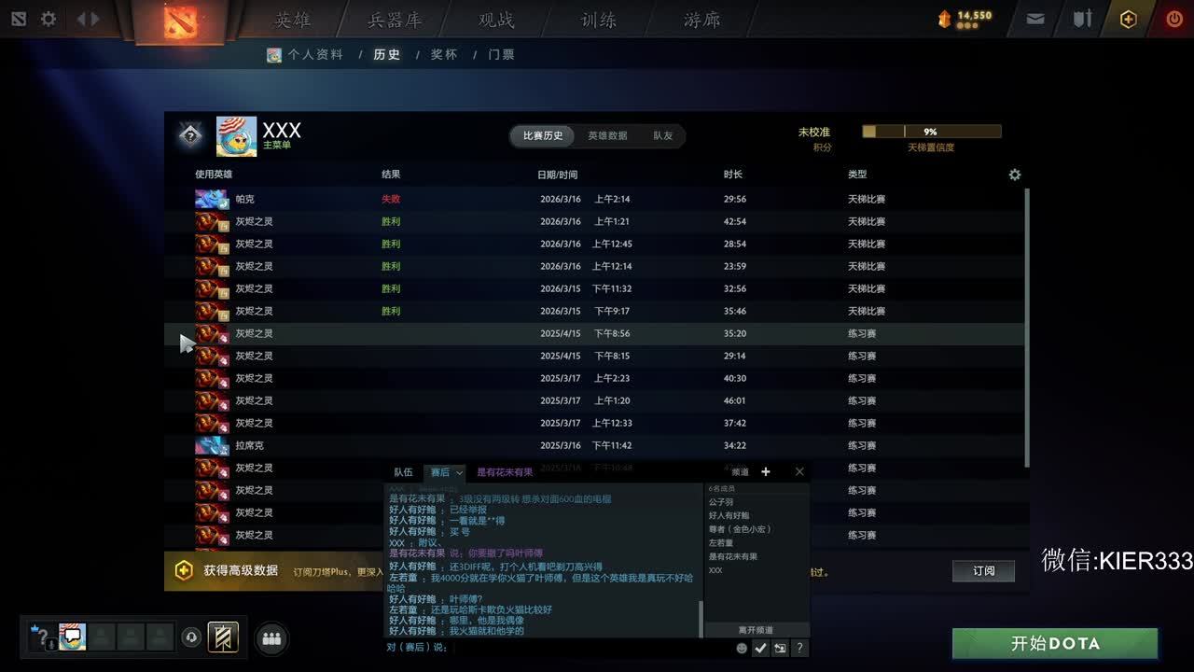This screenshot has height=672, width=1194.
Task: Open the 英雄 heroes menu
Action: [x=294, y=20]
